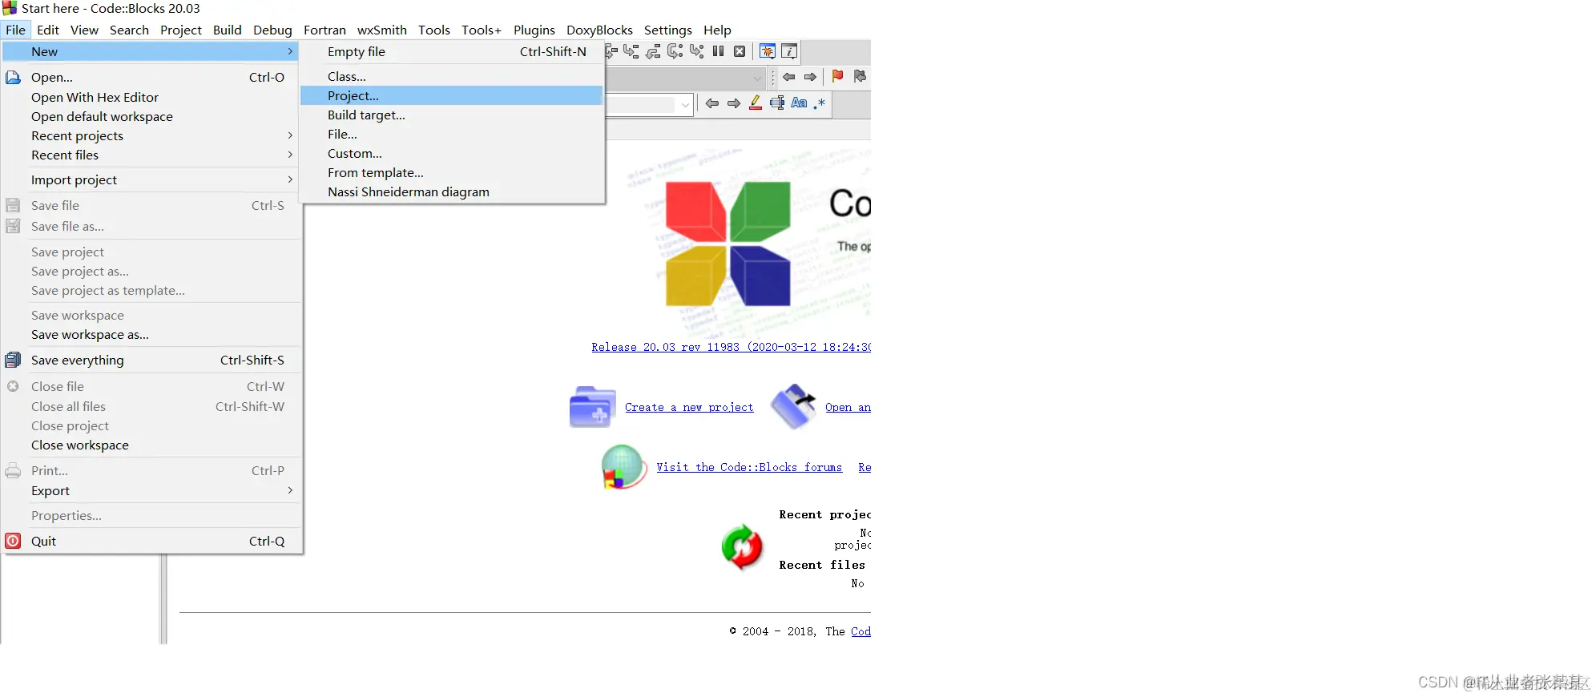Viewport: 1596px width, 697px height.
Task: Click Open folder icon in File menu
Action: pyautogui.click(x=13, y=78)
